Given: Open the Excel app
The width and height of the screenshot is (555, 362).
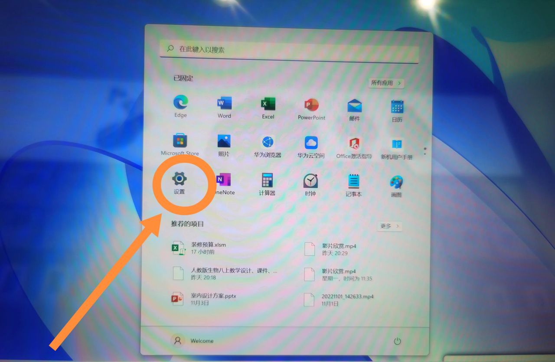Looking at the screenshot, I should pos(268,108).
